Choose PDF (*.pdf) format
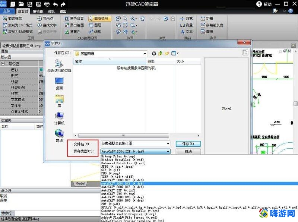Image resolution: width=298 pixels, height=222 pixels. tap(110, 204)
